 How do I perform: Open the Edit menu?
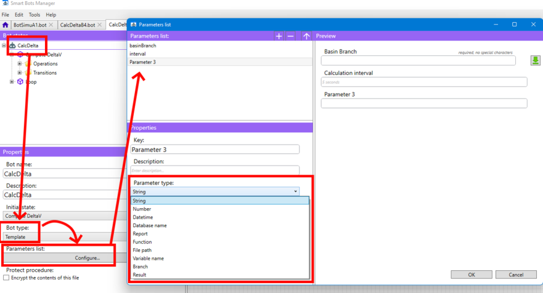pos(19,15)
